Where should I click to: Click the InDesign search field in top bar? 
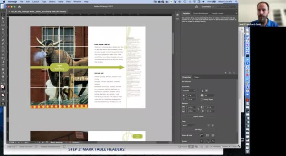point(226,7)
